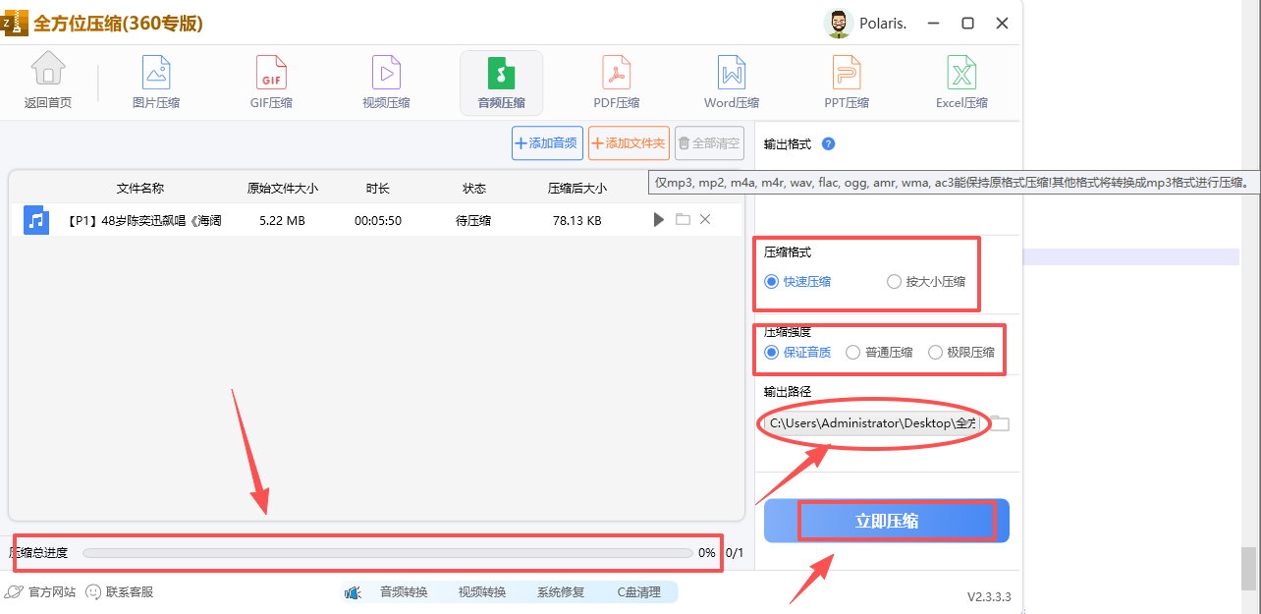Screen dimensions: 1261x614
Task: Open the GIF压缩 feature
Action: (270, 82)
